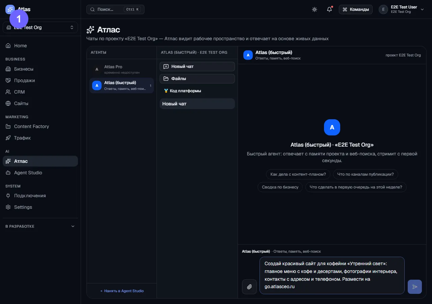Open the E2E Test Org switcher dropdown
432x304 pixels.
click(x=40, y=27)
